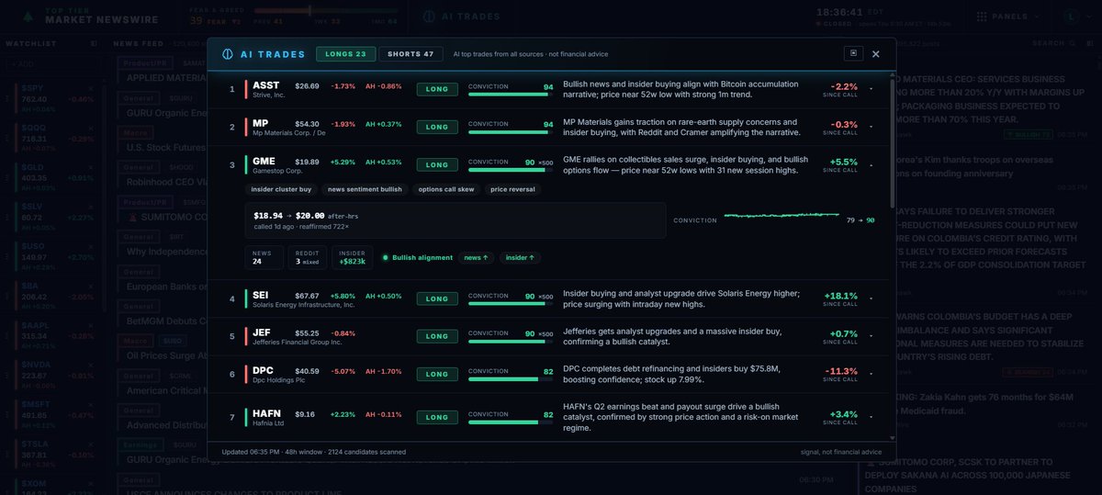1102x495 pixels.
Task: Click the GME conviction sparkline chart
Action: (780, 217)
